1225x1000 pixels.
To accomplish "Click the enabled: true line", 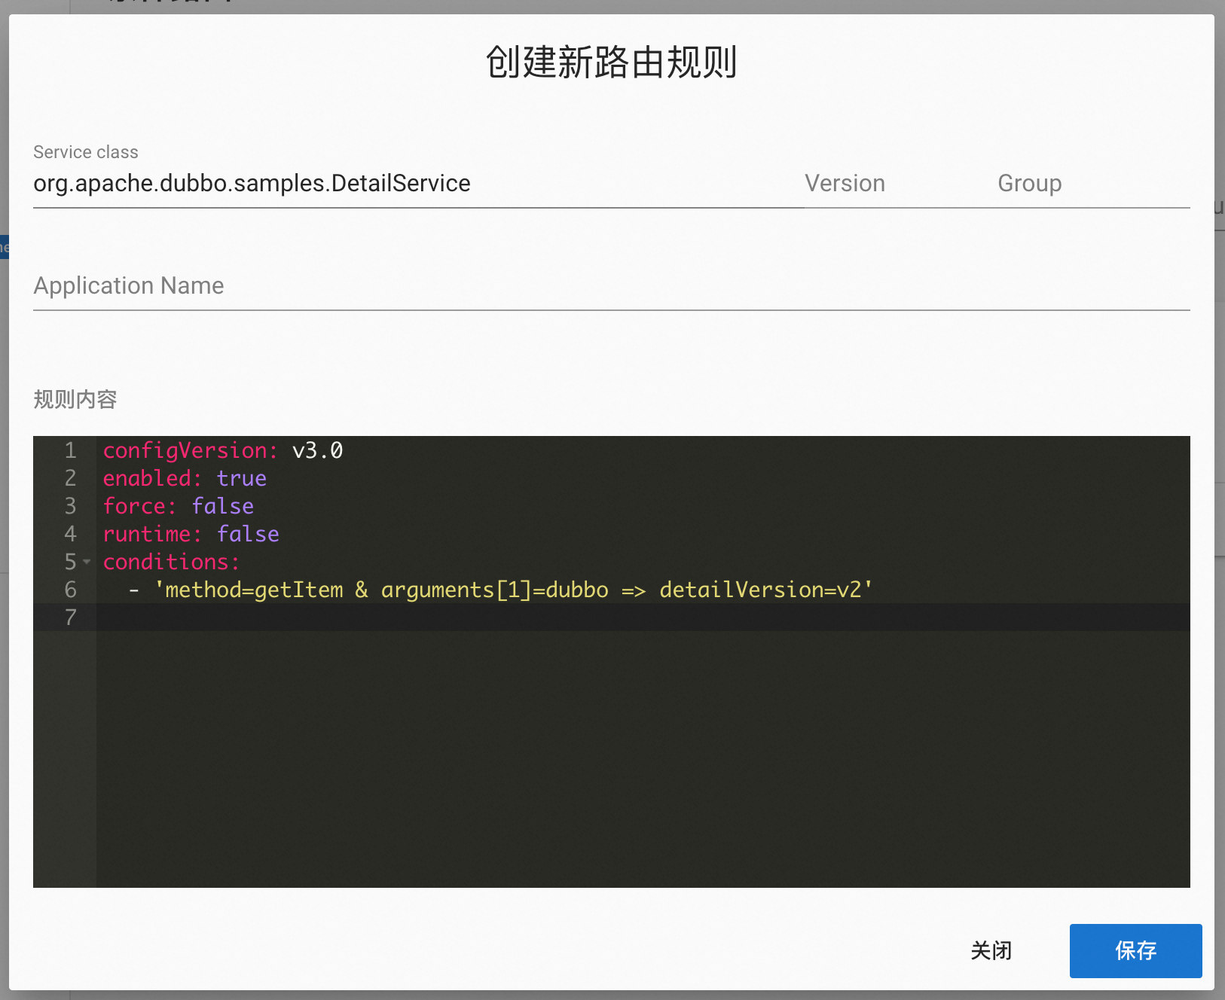I will [x=185, y=478].
